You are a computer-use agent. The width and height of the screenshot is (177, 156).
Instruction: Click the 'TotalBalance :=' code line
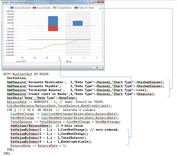[x=65, y=122]
